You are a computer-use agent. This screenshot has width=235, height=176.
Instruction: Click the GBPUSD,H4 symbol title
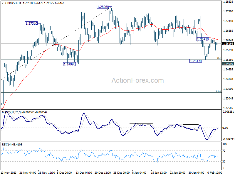point(13,3)
